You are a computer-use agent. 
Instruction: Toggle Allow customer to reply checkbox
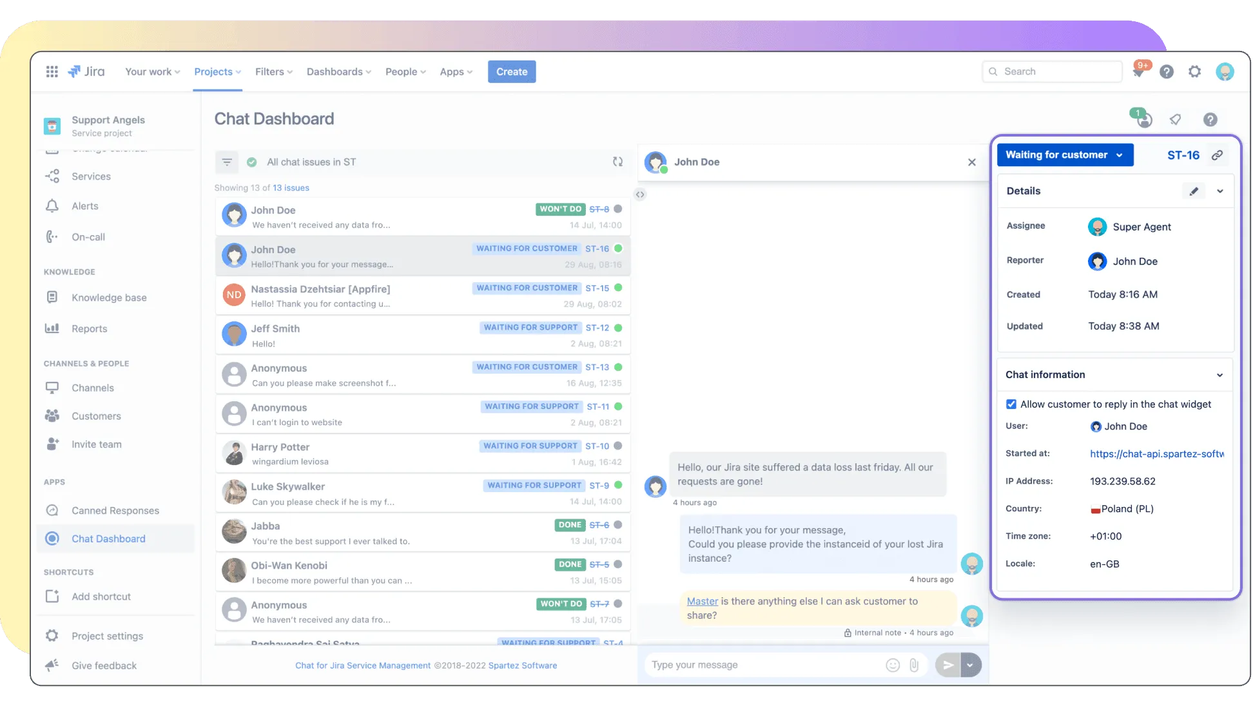pyautogui.click(x=1011, y=404)
